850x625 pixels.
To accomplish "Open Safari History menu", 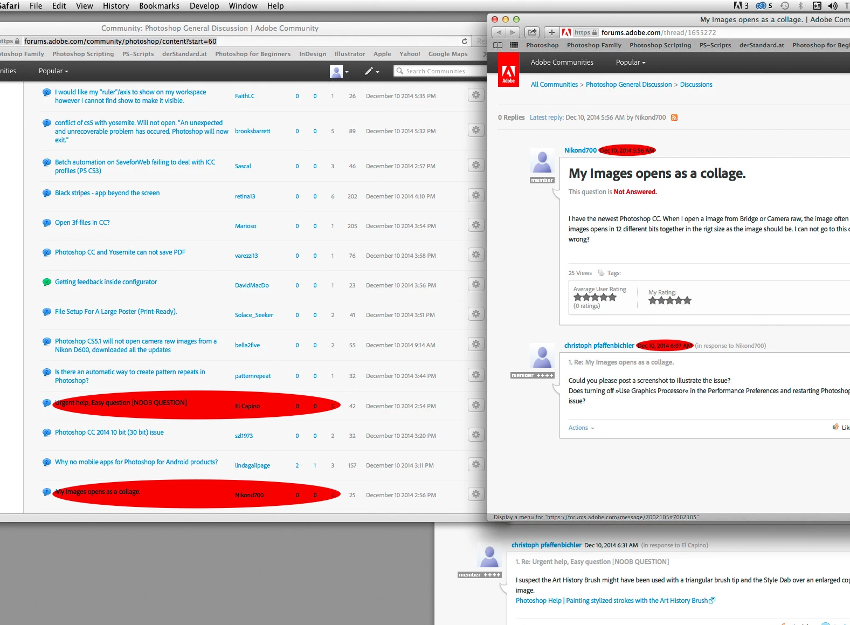I will pyautogui.click(x=116, y=6).
